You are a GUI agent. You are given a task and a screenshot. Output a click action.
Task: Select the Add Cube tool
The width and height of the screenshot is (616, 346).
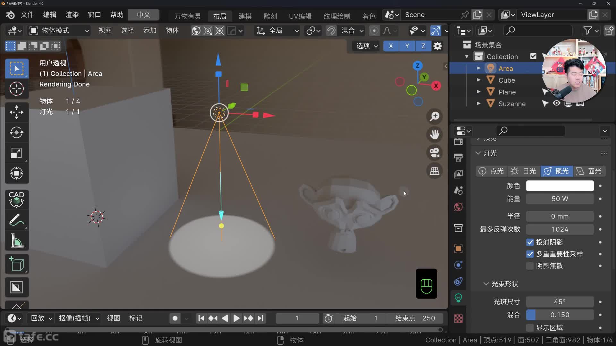[x=16, y=264]
